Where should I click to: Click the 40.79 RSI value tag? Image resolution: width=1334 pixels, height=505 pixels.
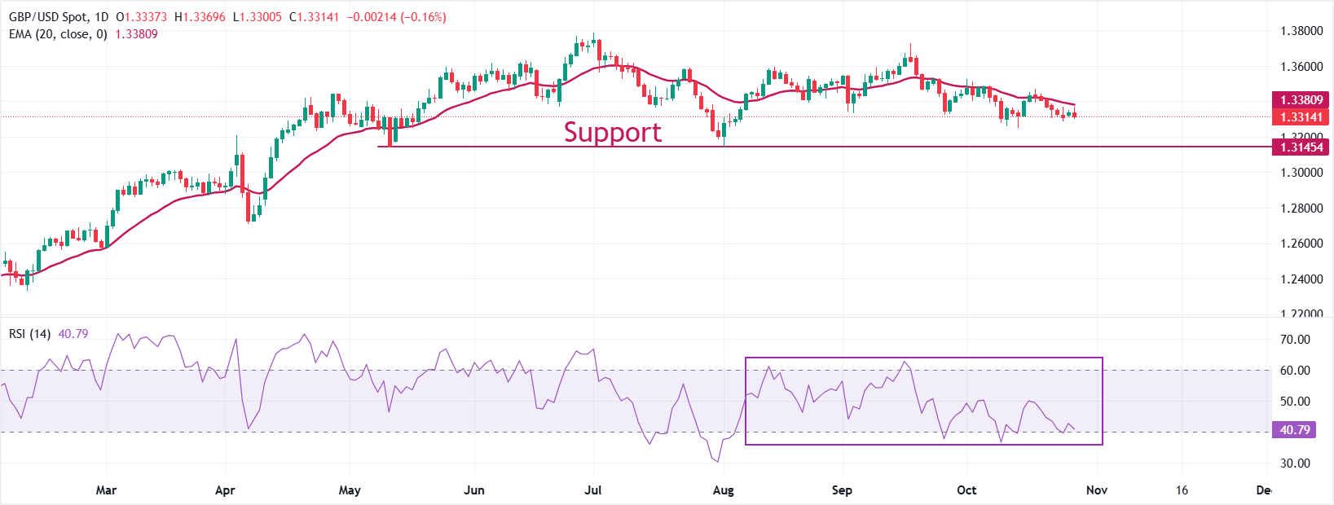click(x=1295, y=429)
